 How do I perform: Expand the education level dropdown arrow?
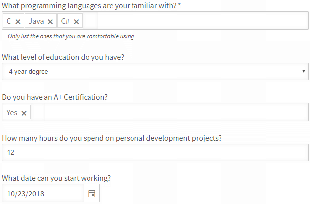click(x=303, y=71)
